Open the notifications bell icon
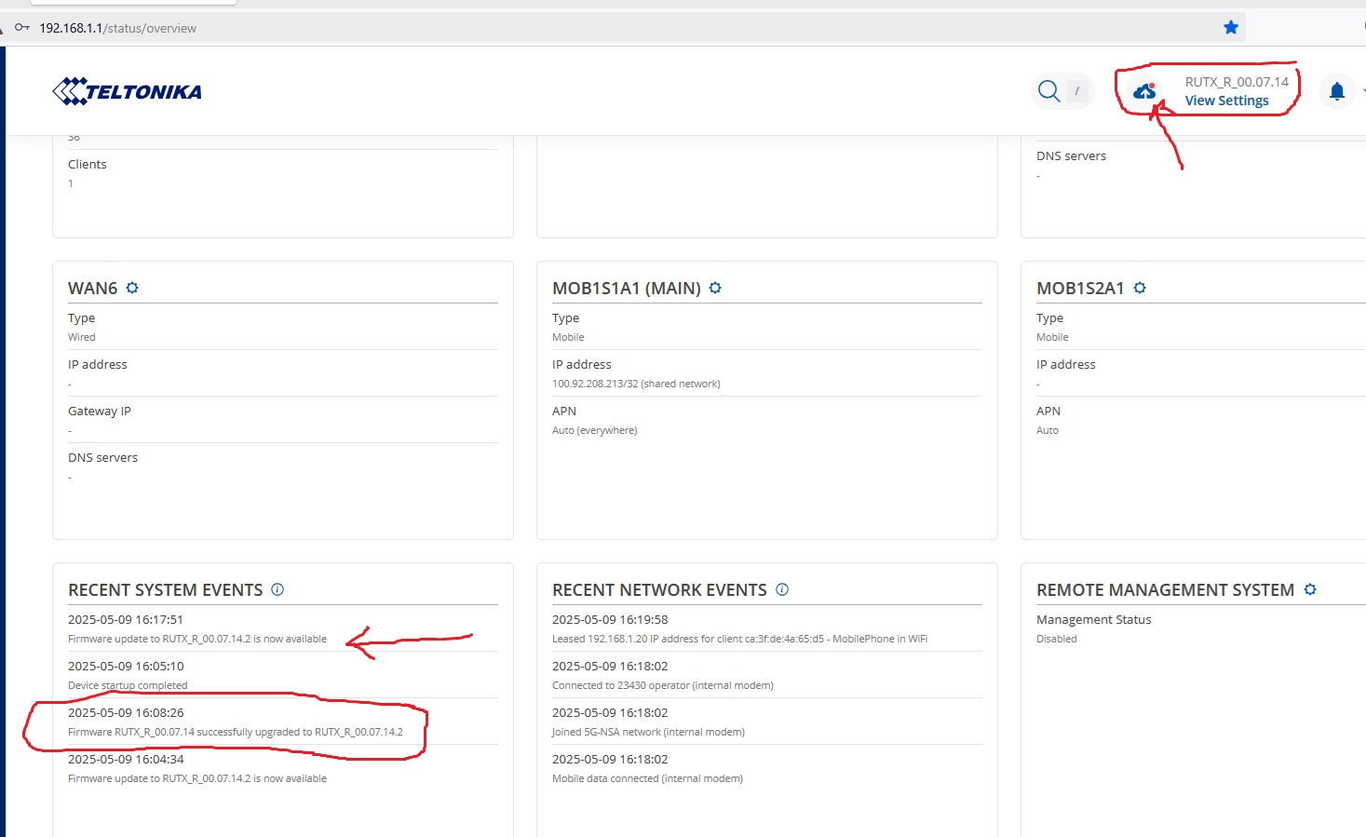 click(1337, 91)
